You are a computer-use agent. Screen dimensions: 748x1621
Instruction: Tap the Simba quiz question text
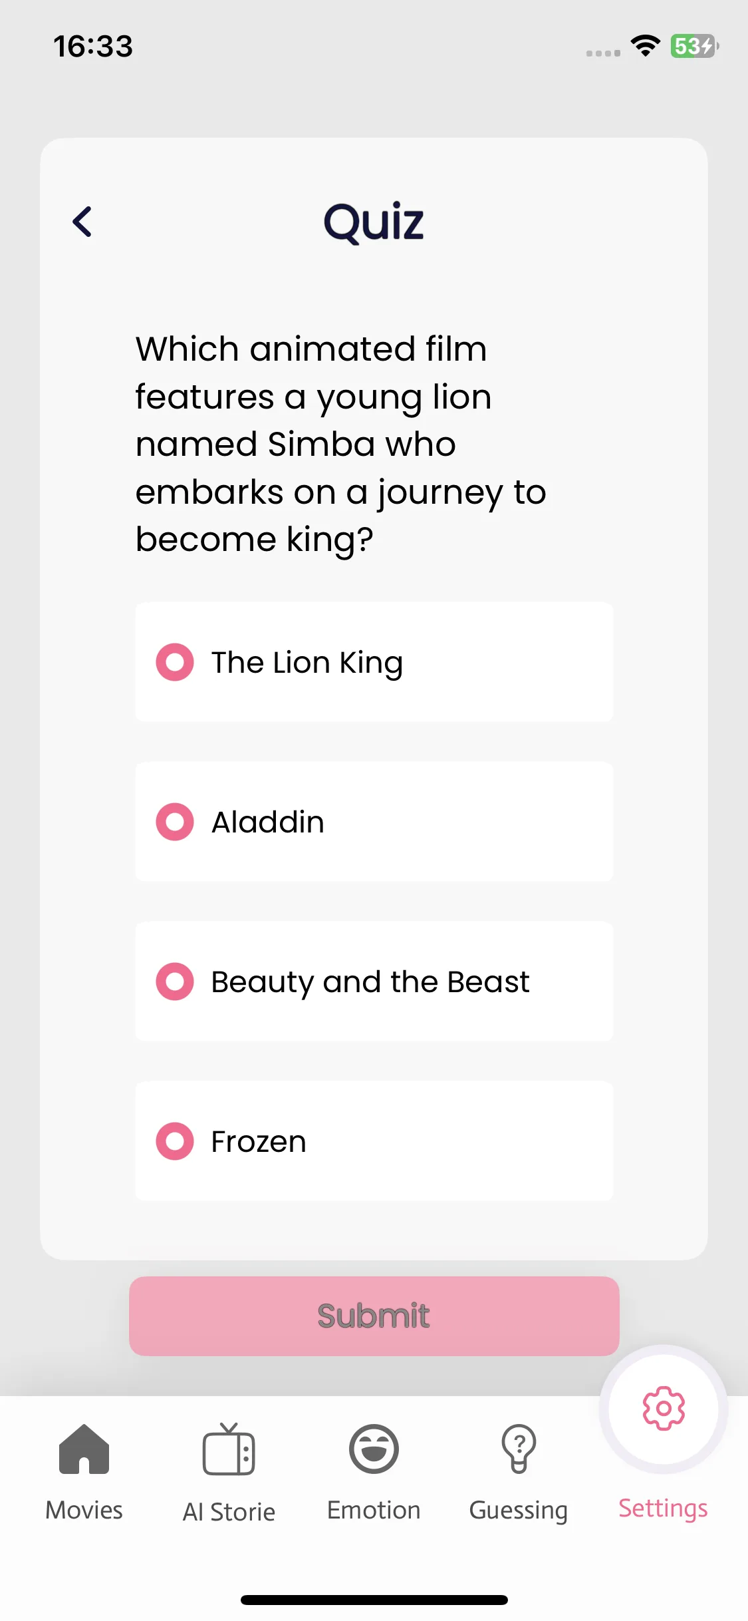tap(341, 444)
